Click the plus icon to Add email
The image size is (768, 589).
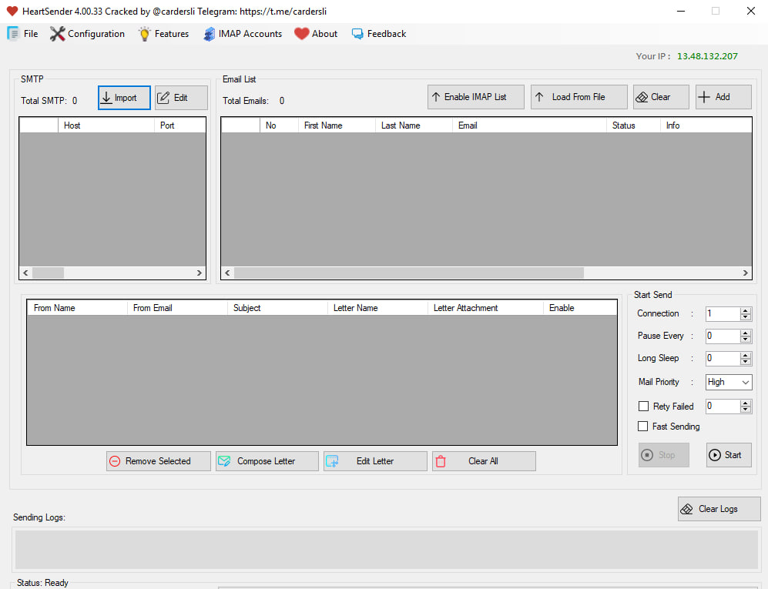(703, 97)
